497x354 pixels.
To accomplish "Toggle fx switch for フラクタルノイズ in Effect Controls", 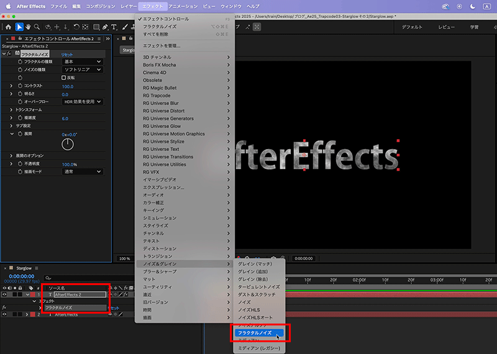I will point(9,53).
